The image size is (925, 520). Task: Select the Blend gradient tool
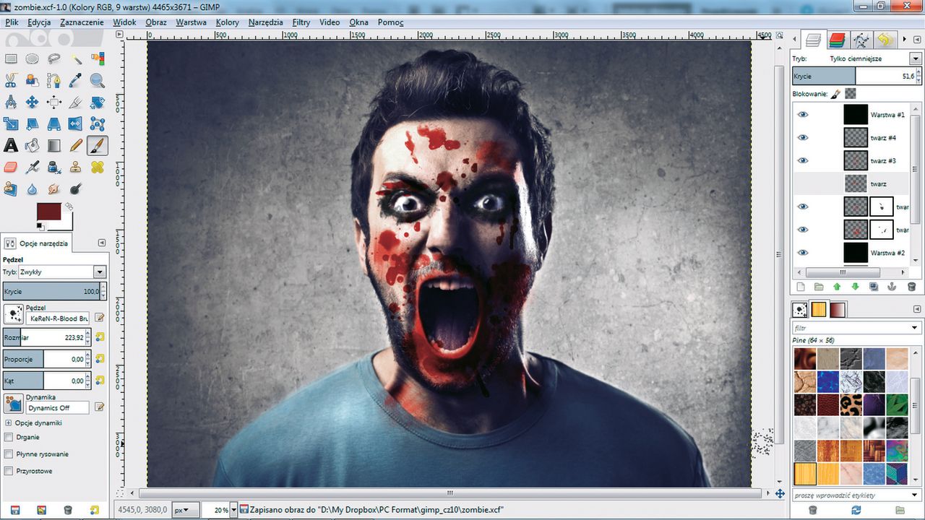click(54, 146)
